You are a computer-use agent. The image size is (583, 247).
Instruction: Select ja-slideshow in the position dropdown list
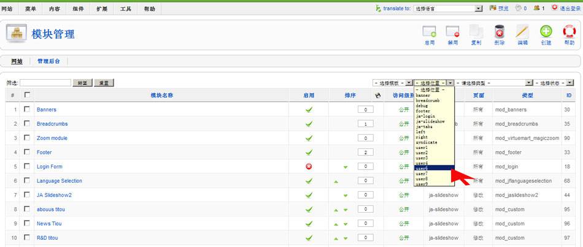(434, 121)
